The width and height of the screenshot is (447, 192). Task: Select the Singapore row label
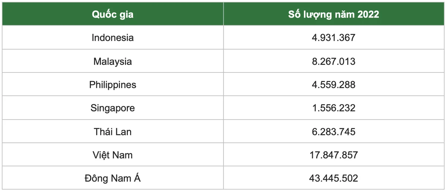coord(113,108)
